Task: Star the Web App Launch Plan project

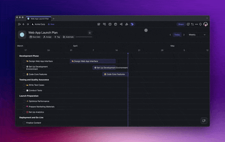Action: [90, 33]
